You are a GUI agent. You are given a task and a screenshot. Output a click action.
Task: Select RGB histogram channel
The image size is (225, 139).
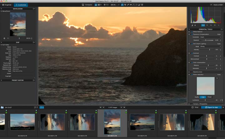[x=203, y=25]
